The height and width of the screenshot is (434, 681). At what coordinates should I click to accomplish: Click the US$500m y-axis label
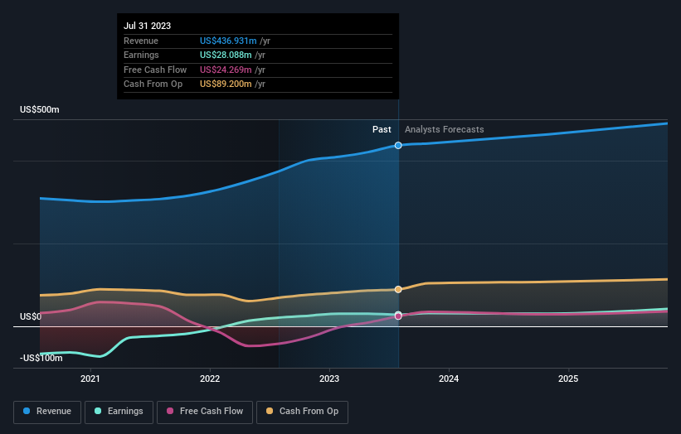pyautogui.click(x=40, y=109)
